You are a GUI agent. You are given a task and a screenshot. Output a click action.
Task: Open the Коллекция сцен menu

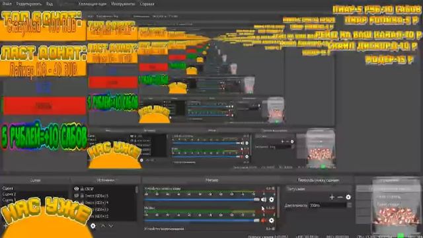[92, 4]
